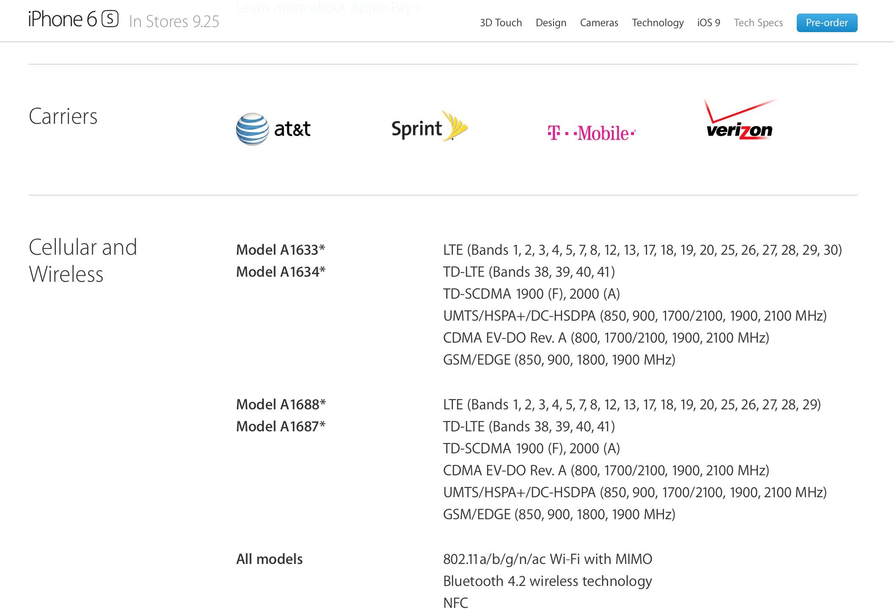
Task: Click the Cellular and Wireless heading
Action: tap(83, 260)
